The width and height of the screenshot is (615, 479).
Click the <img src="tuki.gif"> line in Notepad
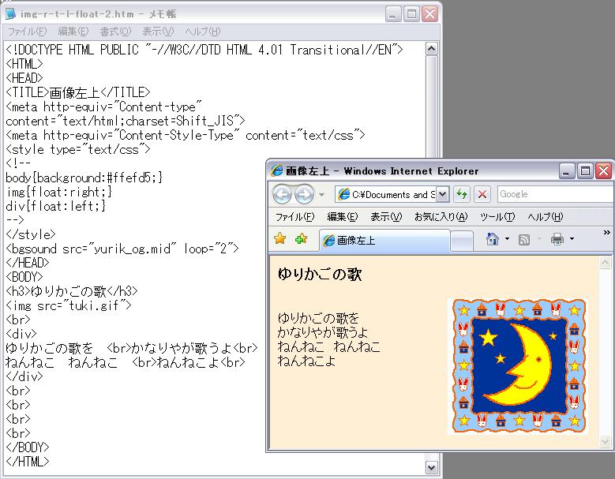(x=69, y=305)
